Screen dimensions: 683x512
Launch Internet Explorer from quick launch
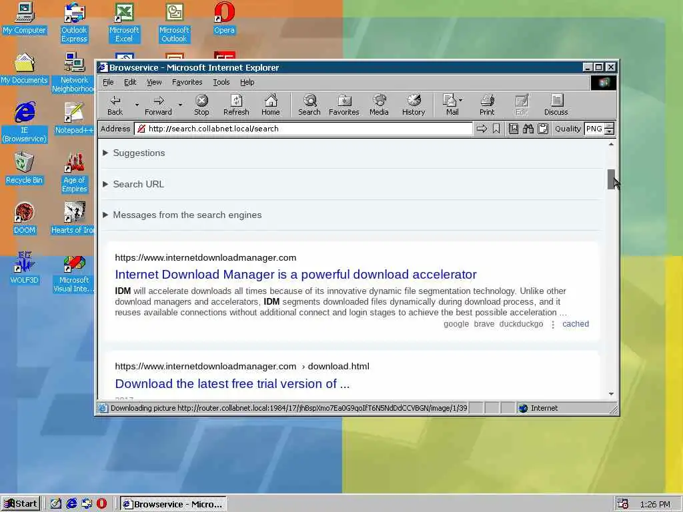tap(71, 503)
